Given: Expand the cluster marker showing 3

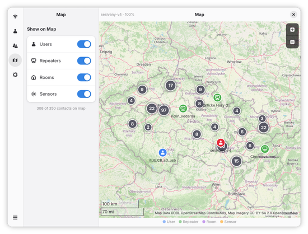Looking at the screenshot, I should [262, 118].
